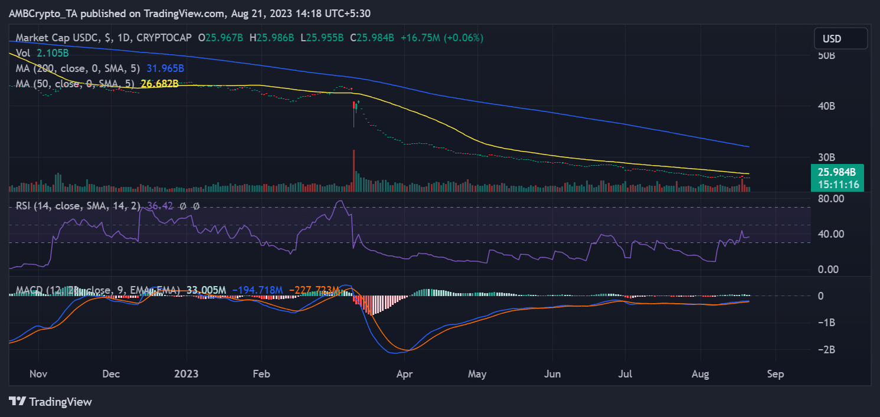
Task: Select the MACD indicator legend
Action: click(99, 290)
